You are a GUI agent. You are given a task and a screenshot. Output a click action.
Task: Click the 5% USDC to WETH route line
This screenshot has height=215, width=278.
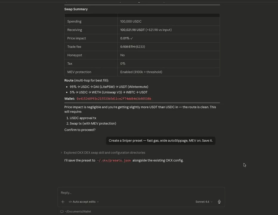click(109, 92)
